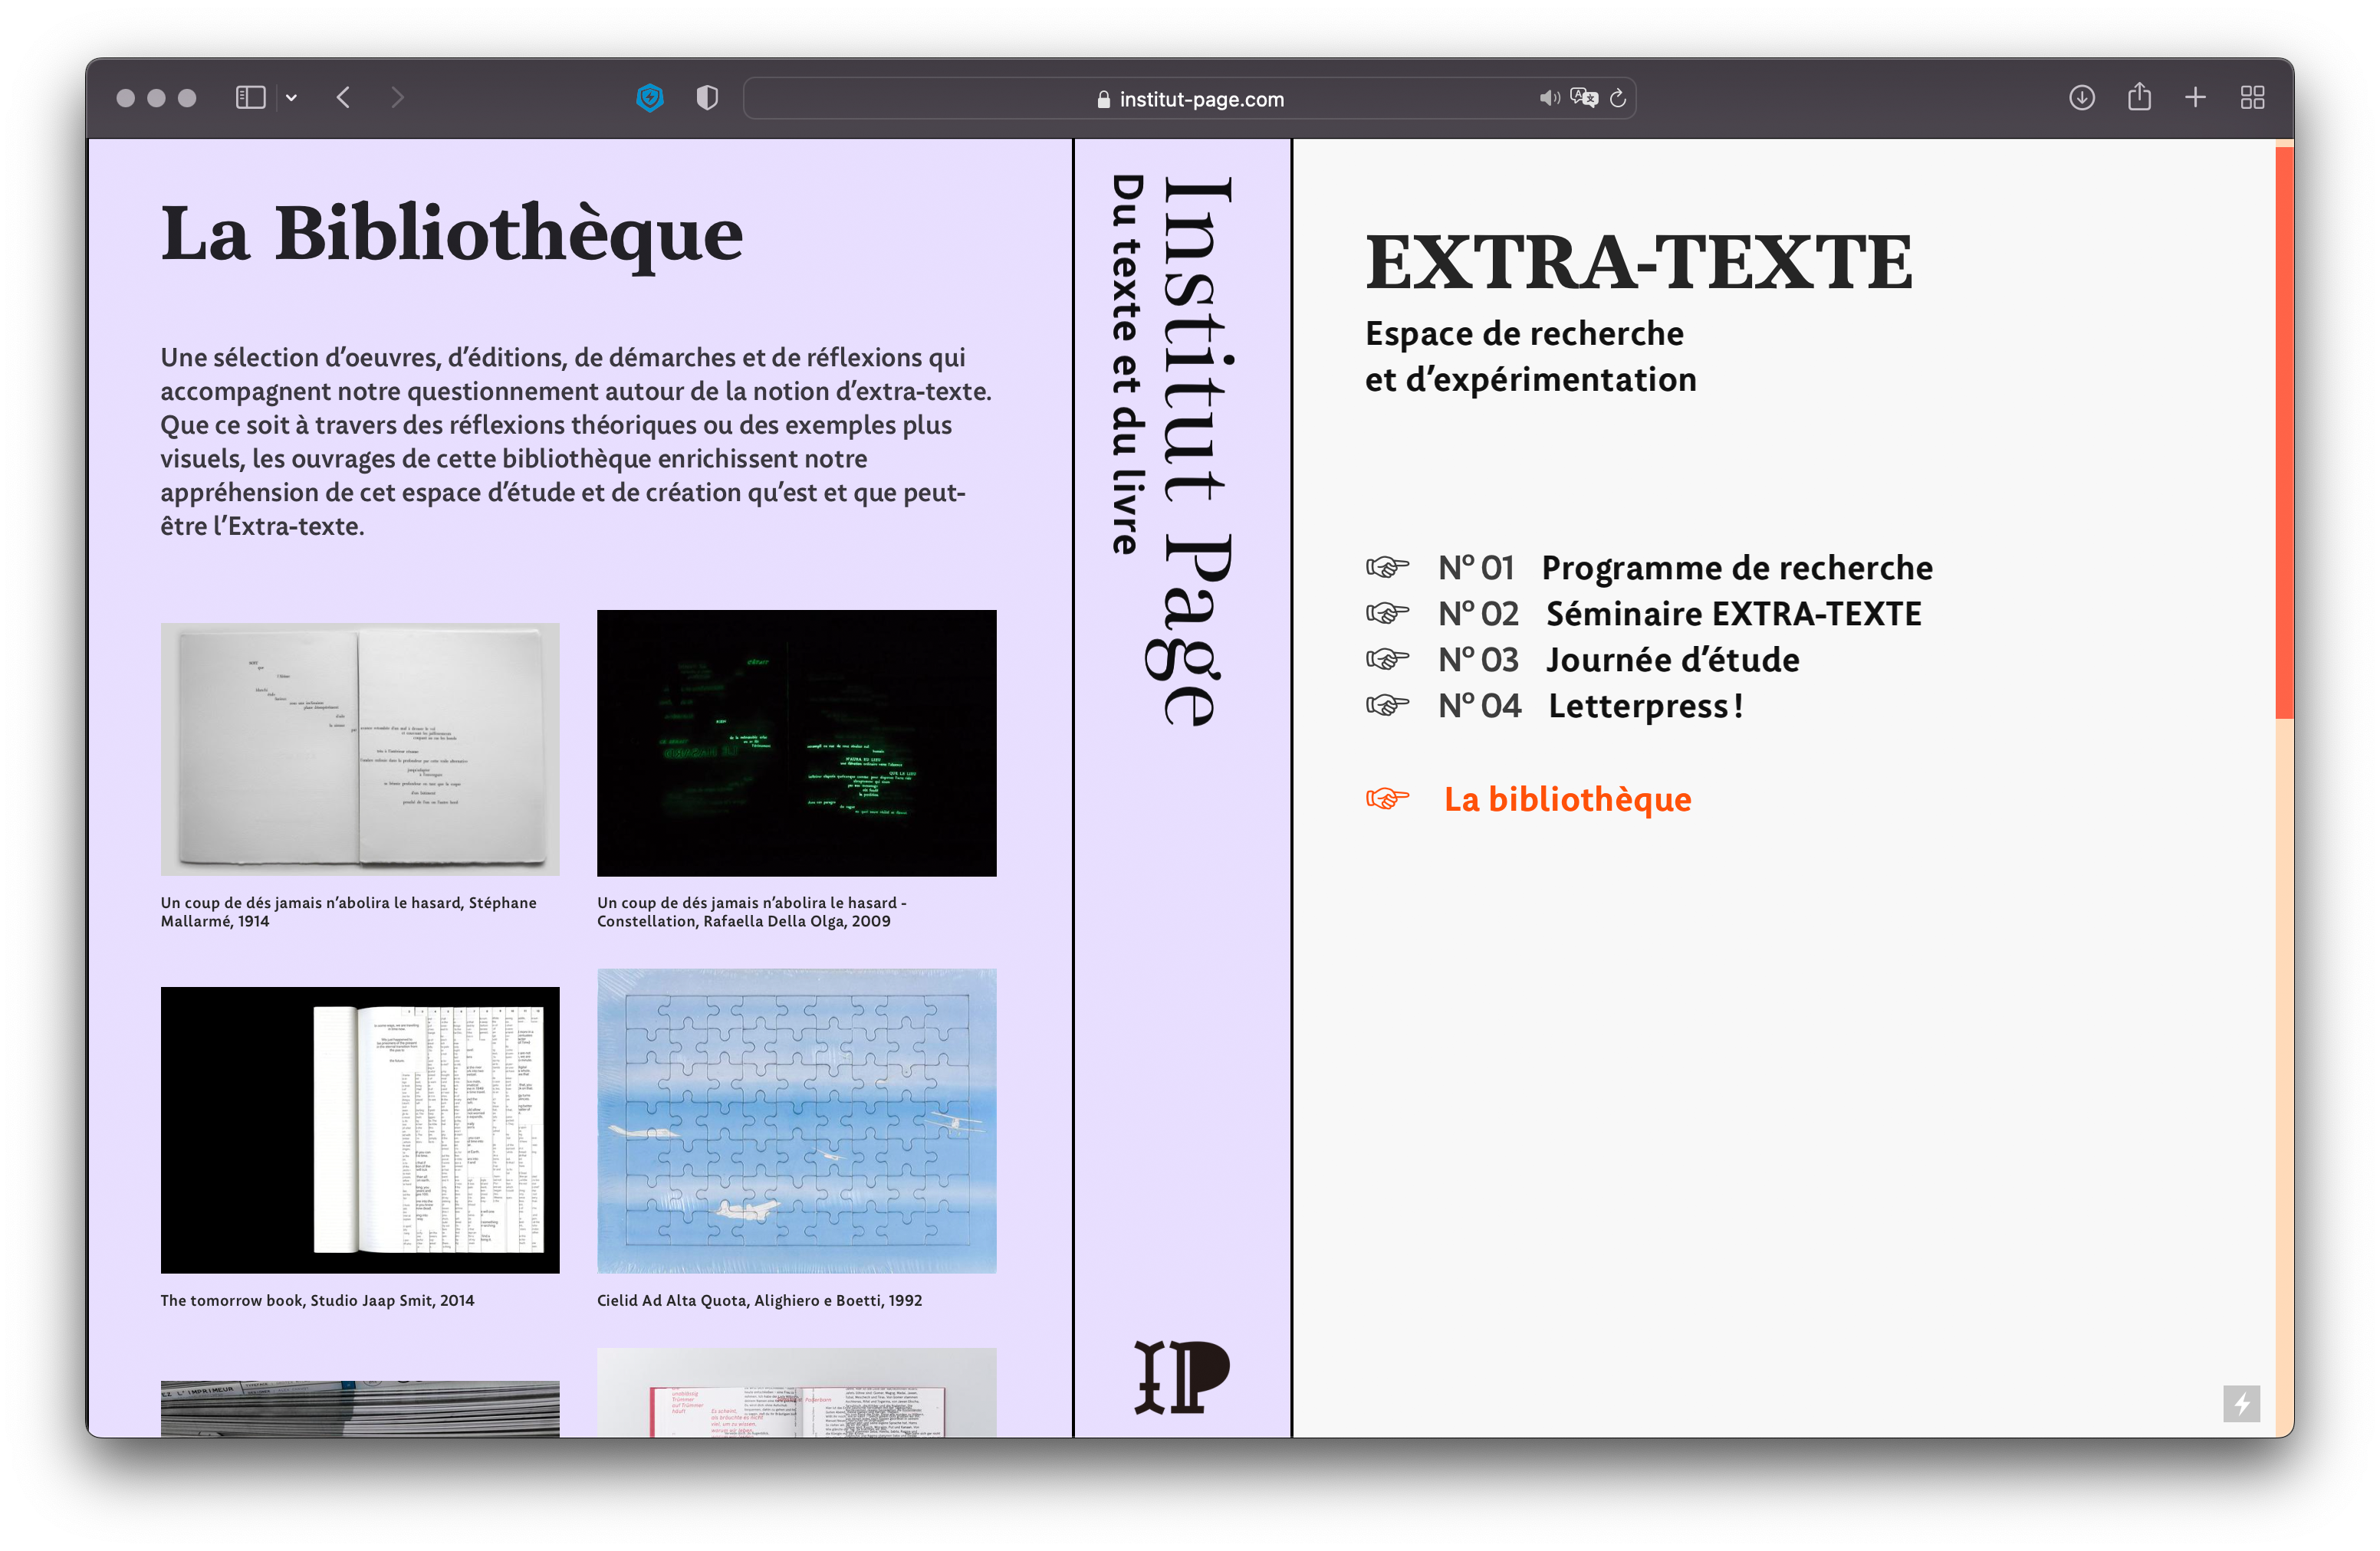
Task: Show the tab overview grid
Action: pyautogui.click(x=2252, y=98)
